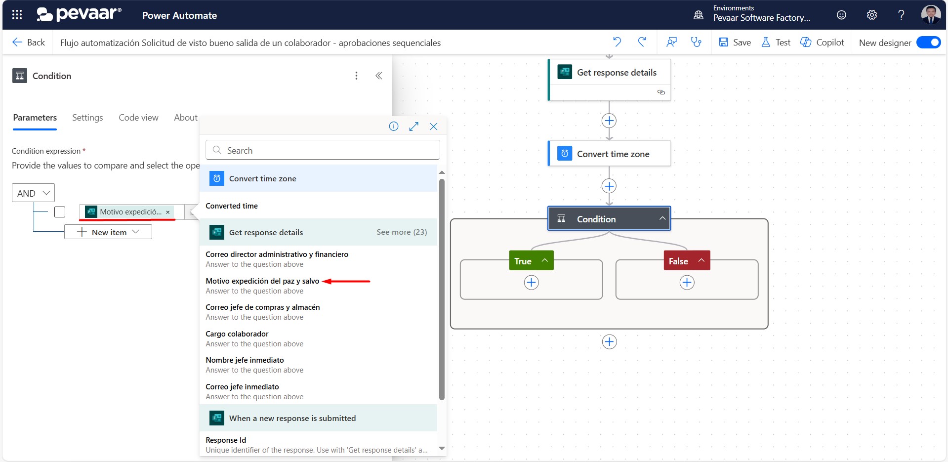The width and height of the screenshot is (948, 462).
Task: Collapse the True branch chevron
Action: pyautogui.click(x=544, y=260)
